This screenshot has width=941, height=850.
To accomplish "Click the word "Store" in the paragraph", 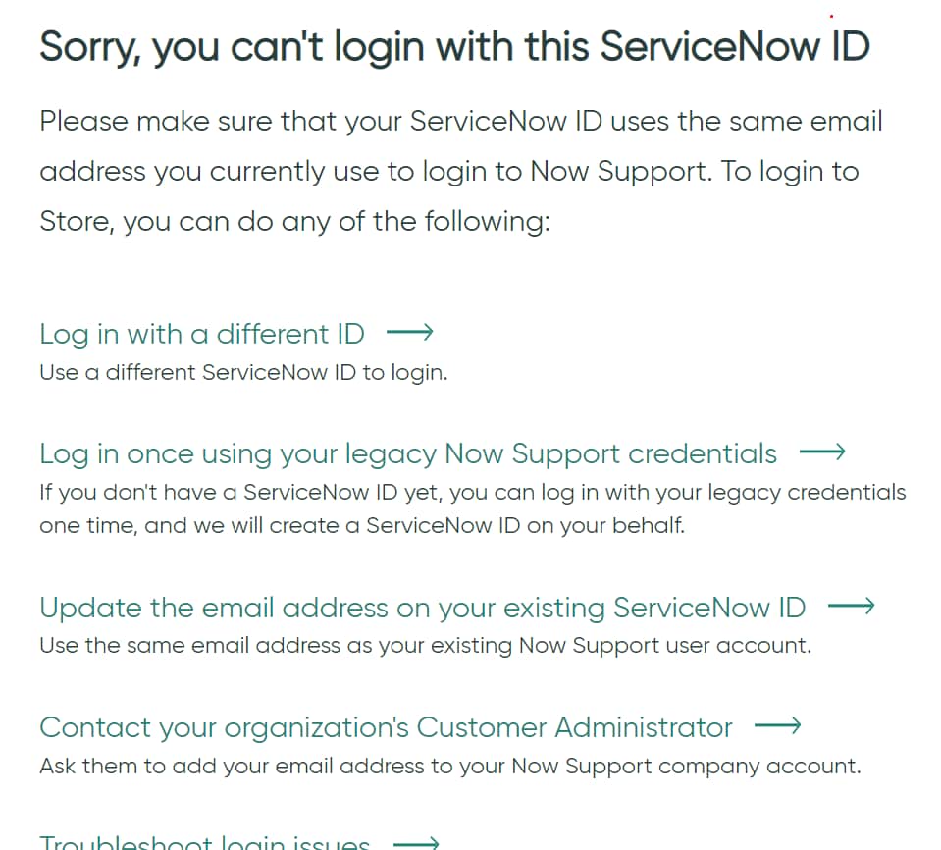I will (73, 221).
